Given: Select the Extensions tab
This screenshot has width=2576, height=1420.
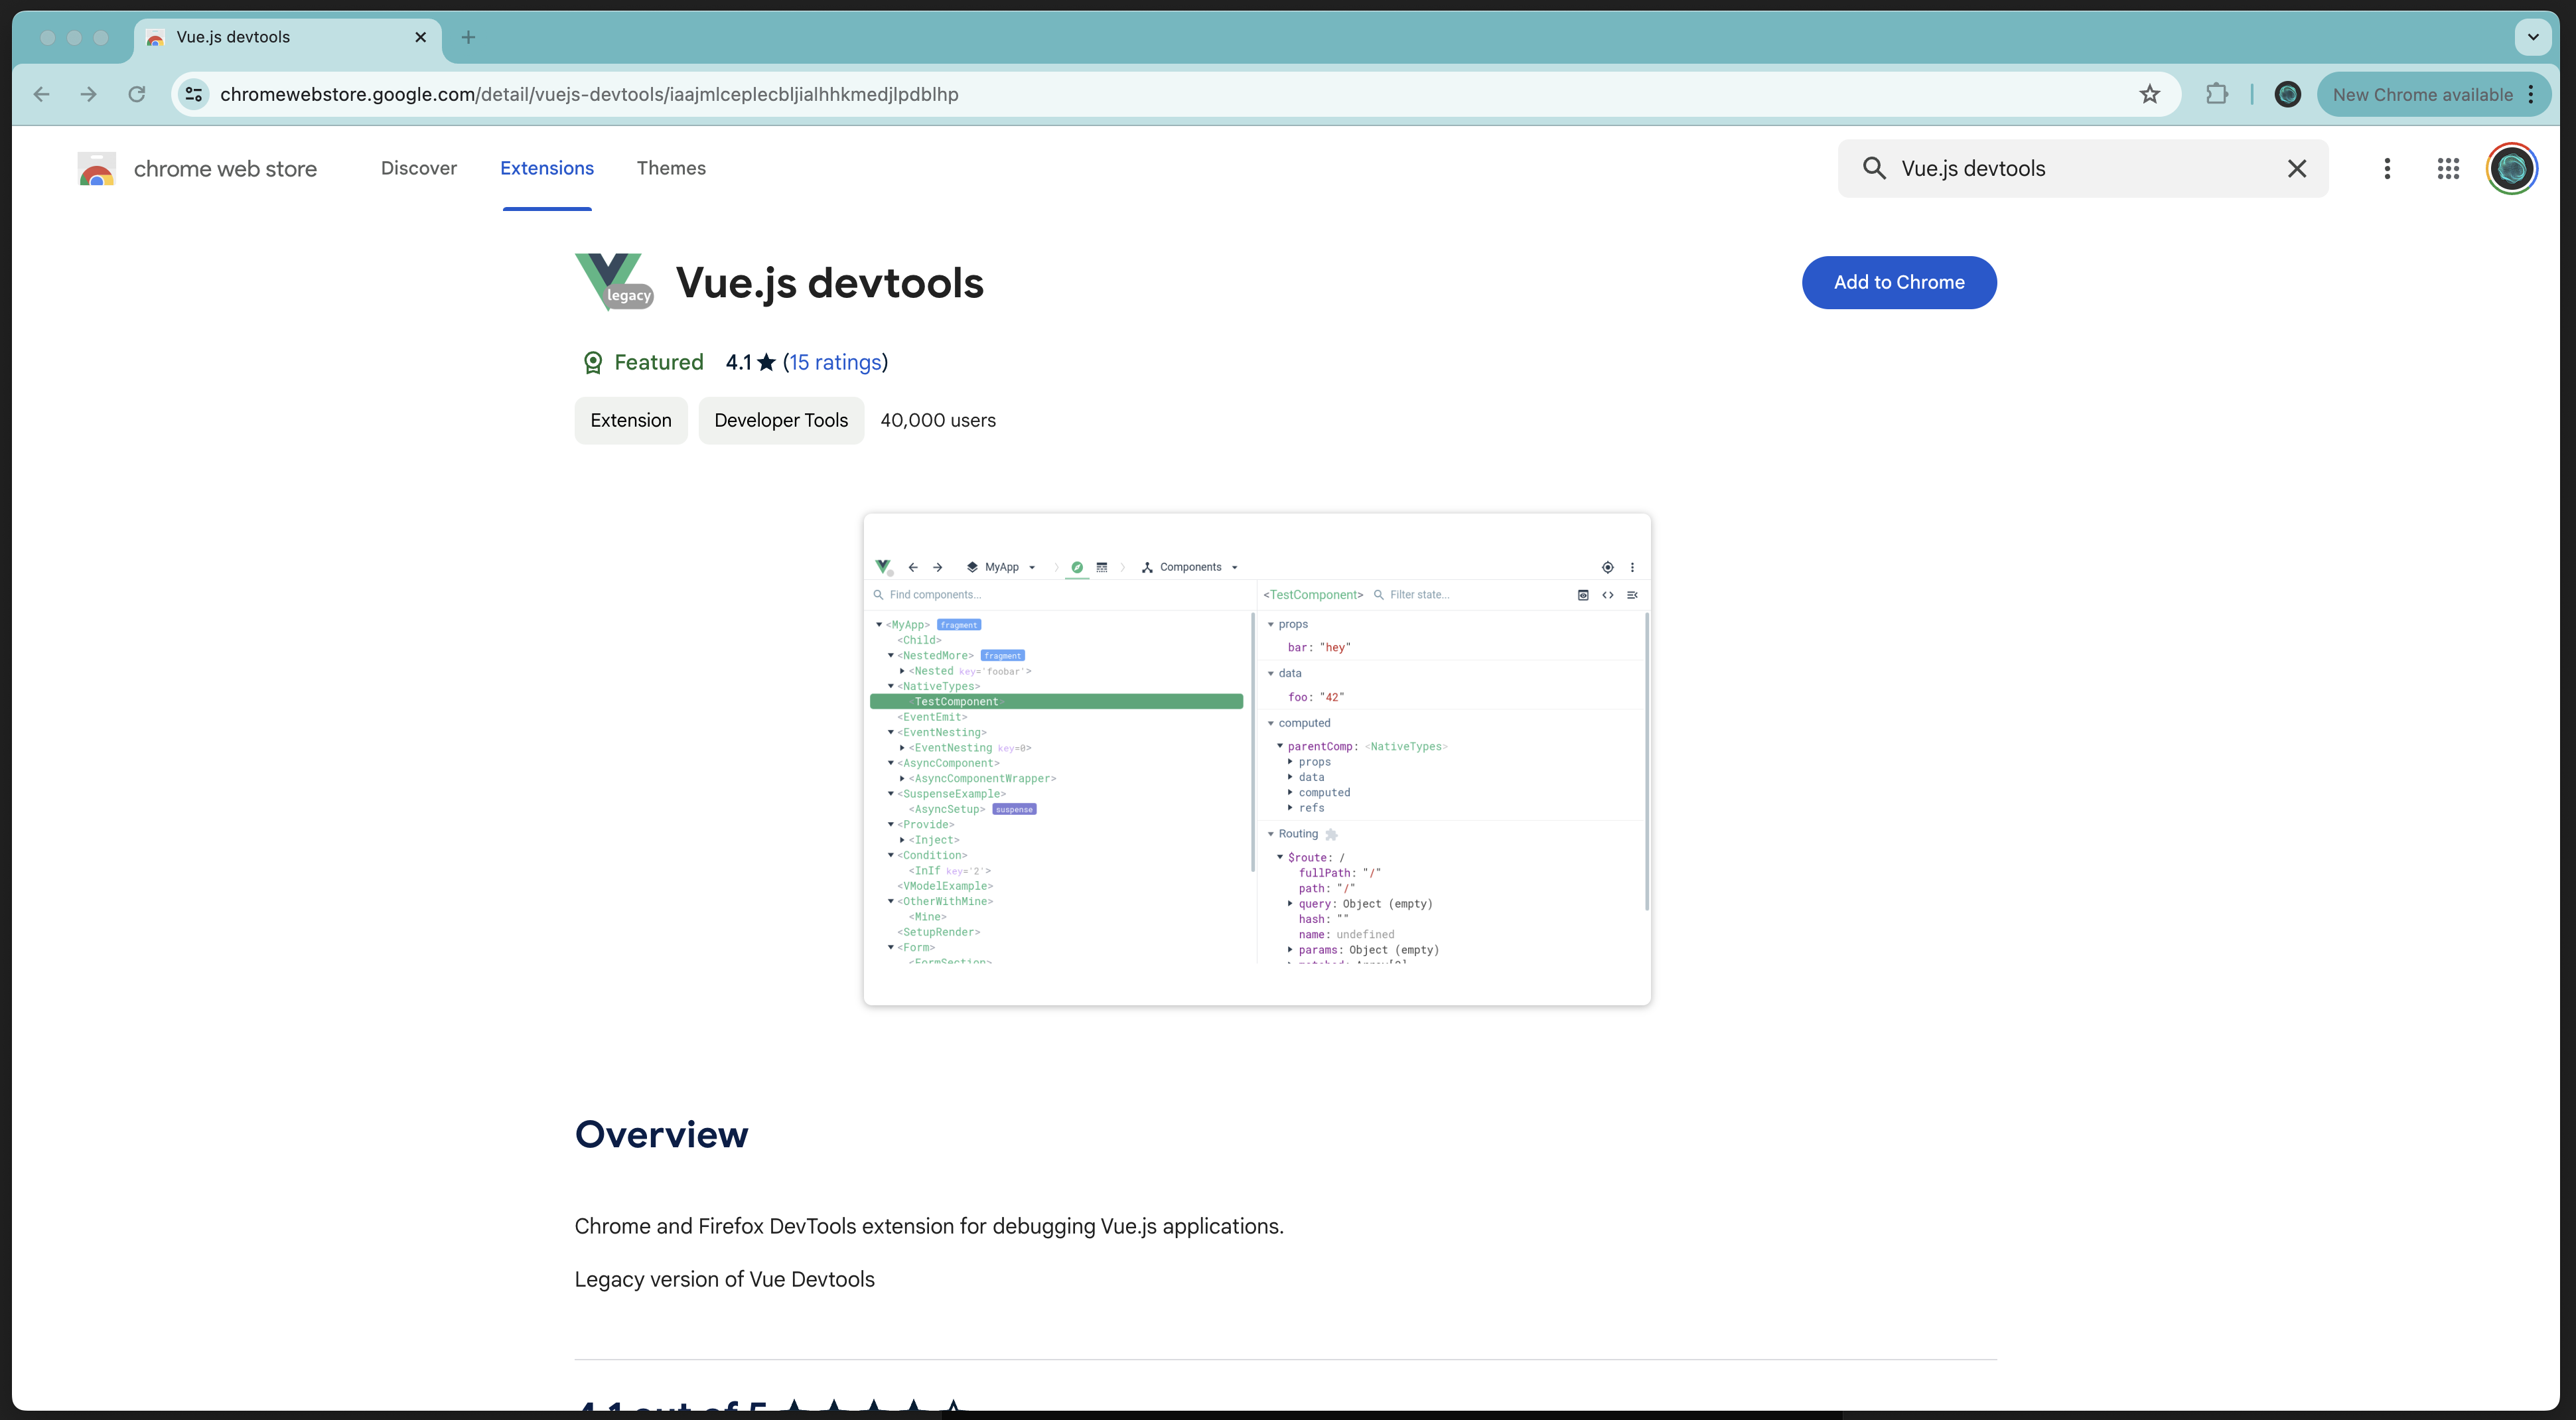Looking at the screenshot, I should point(547,168).
